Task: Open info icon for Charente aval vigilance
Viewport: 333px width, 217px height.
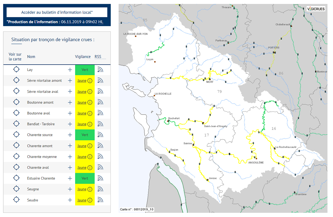Action: point(90,168)
